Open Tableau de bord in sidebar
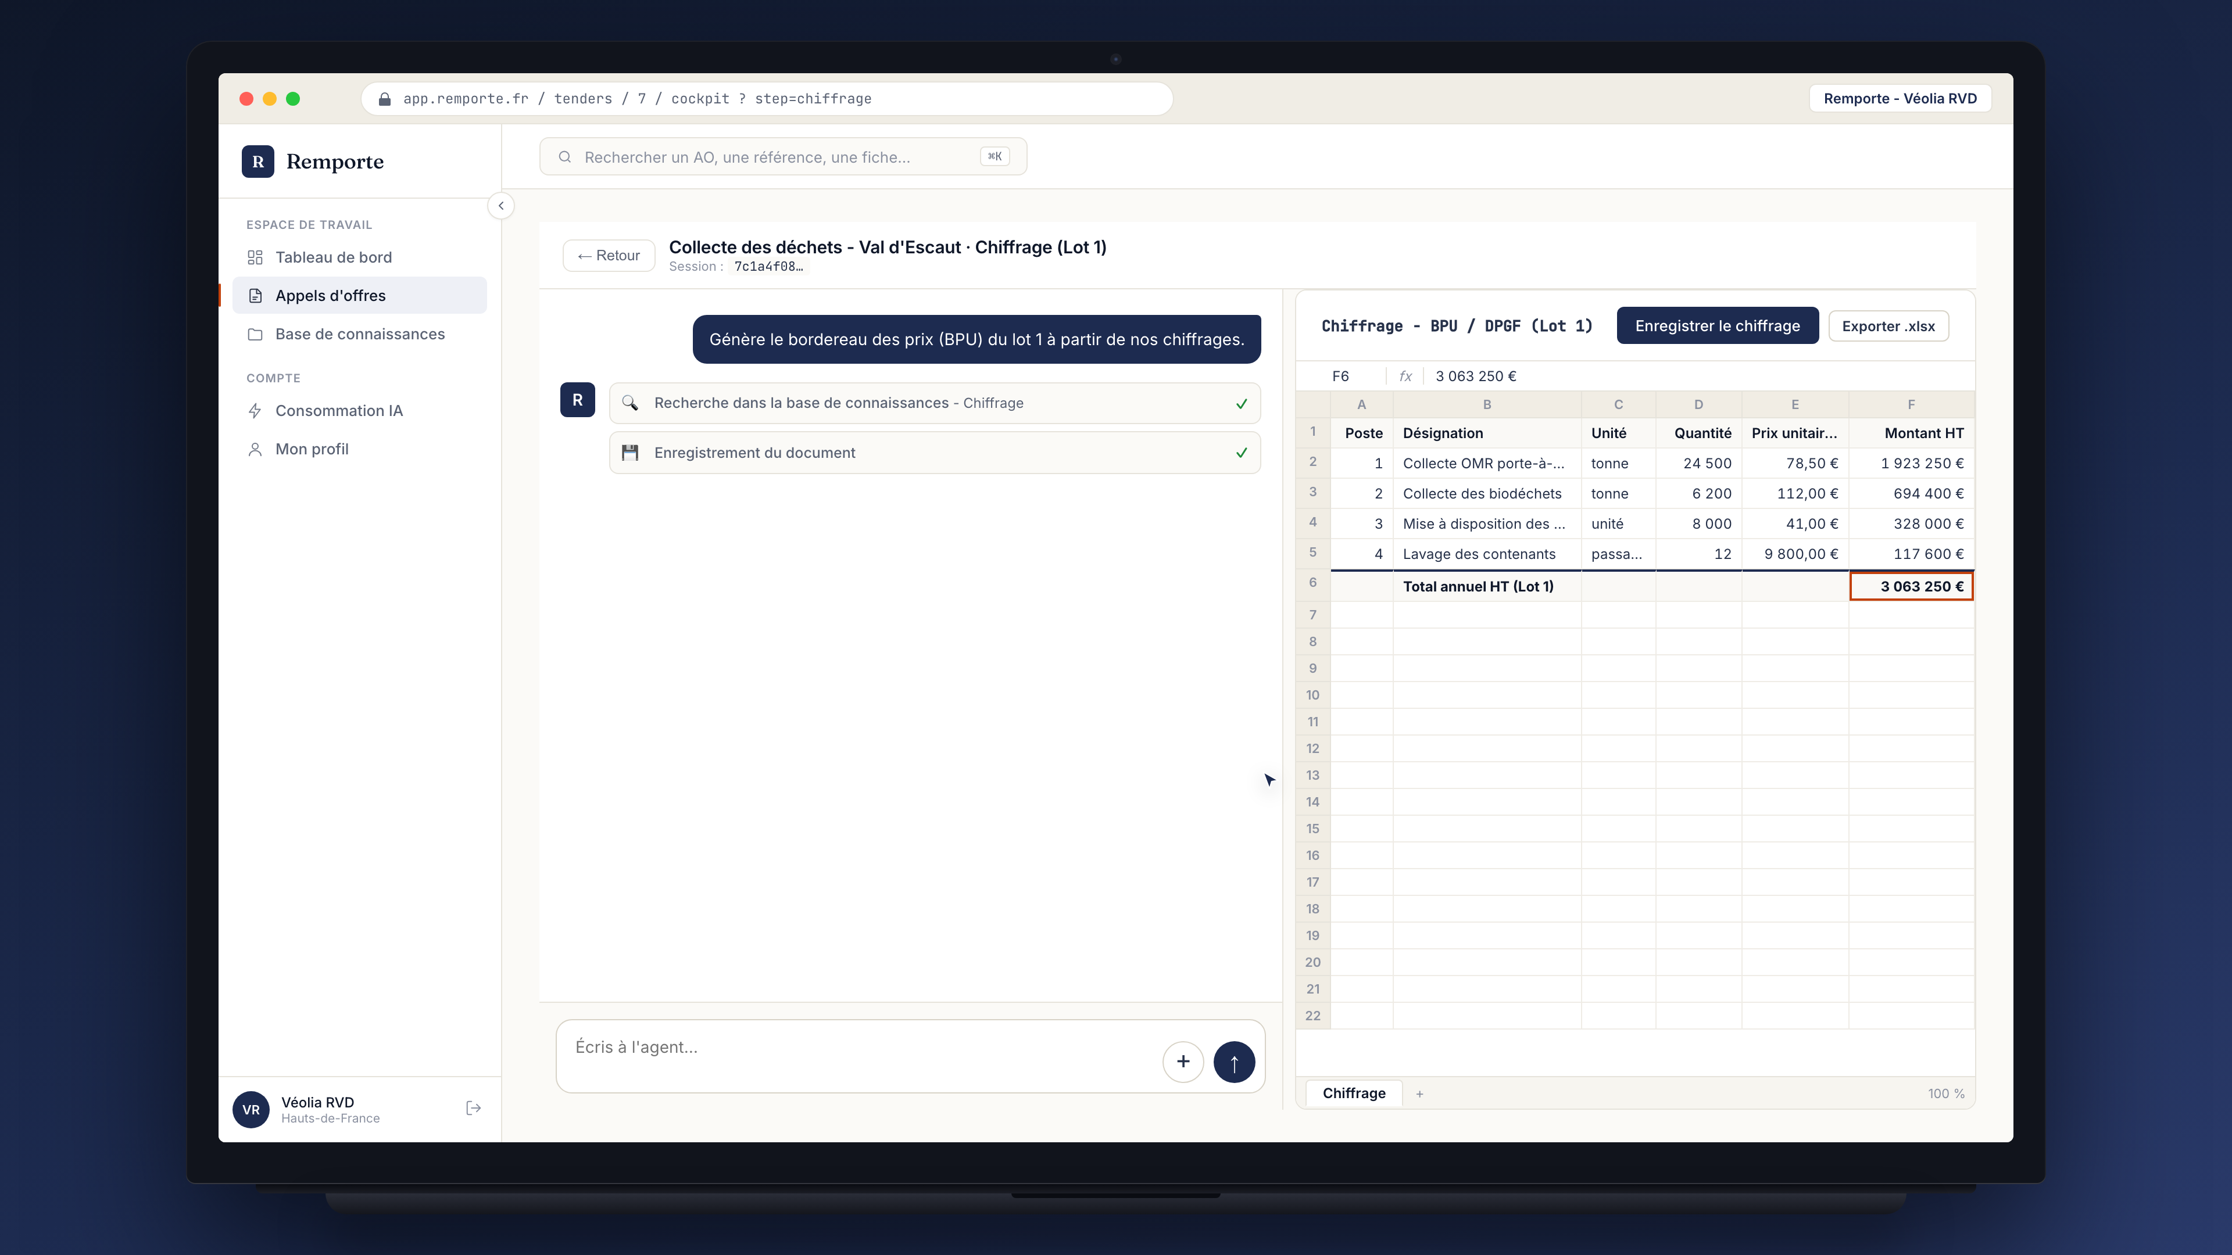 click(x=360, y=257)
